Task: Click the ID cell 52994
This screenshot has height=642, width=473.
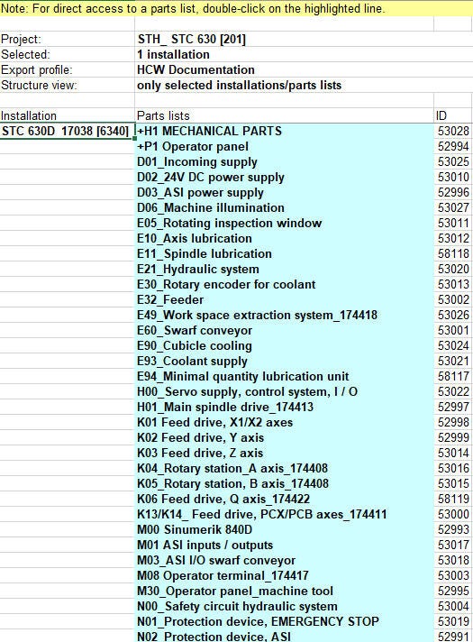Action: point(453,147)
